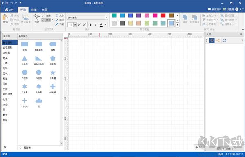The height and width of the screenshot is (157, 245).
Task: Open the font size dropdown arrow
Action: [x=75, y=24]
